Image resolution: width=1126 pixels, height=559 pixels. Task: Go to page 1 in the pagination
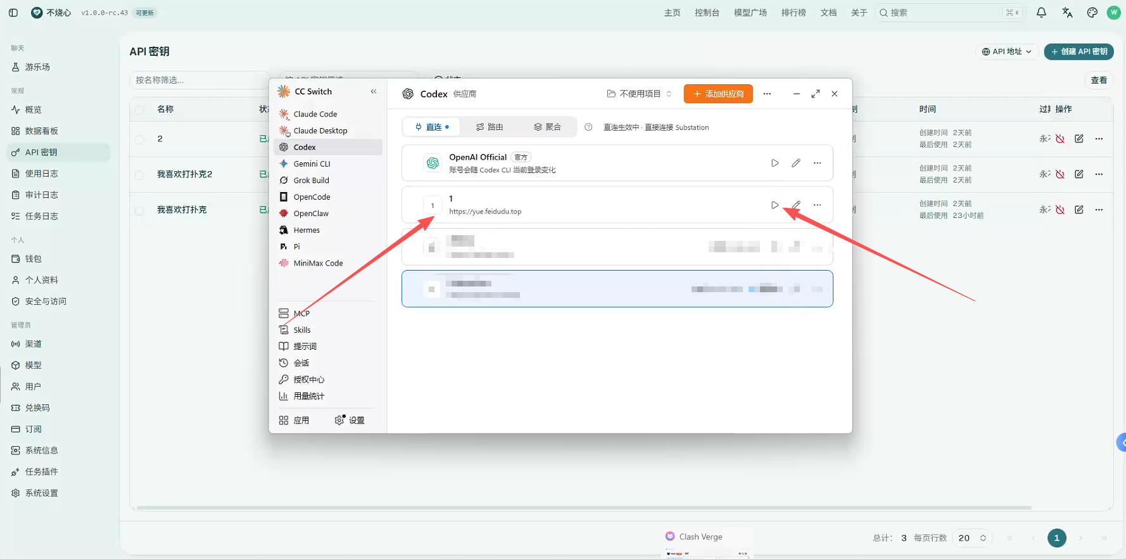1056,538
